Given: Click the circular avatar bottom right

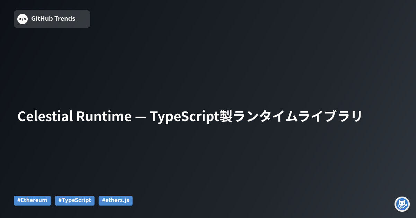Looking at the screenshot, I should (402, 204).
